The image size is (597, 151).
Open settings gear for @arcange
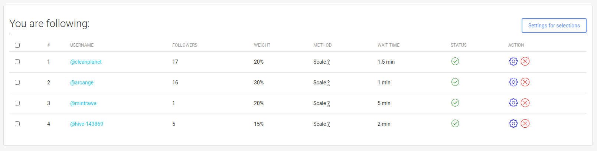tap(513, 82)
